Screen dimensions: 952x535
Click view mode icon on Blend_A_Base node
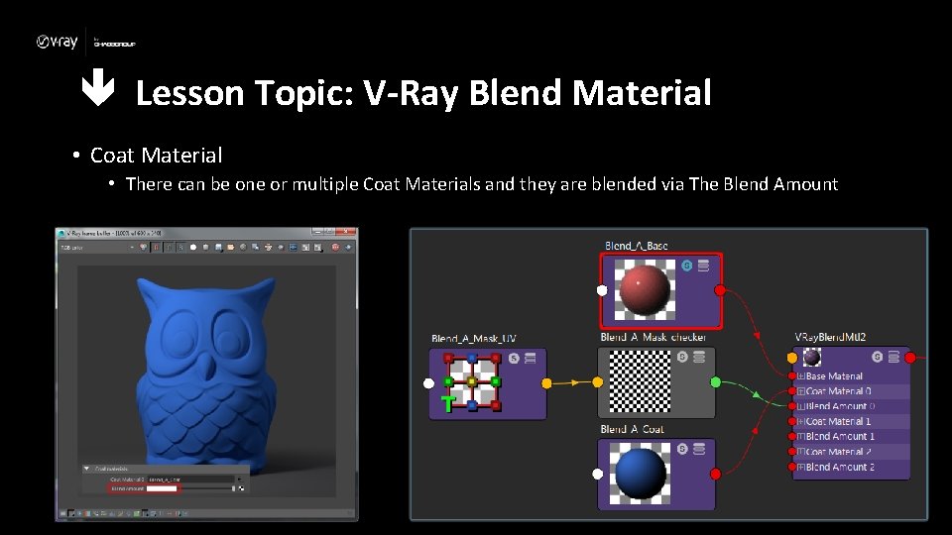704,266
